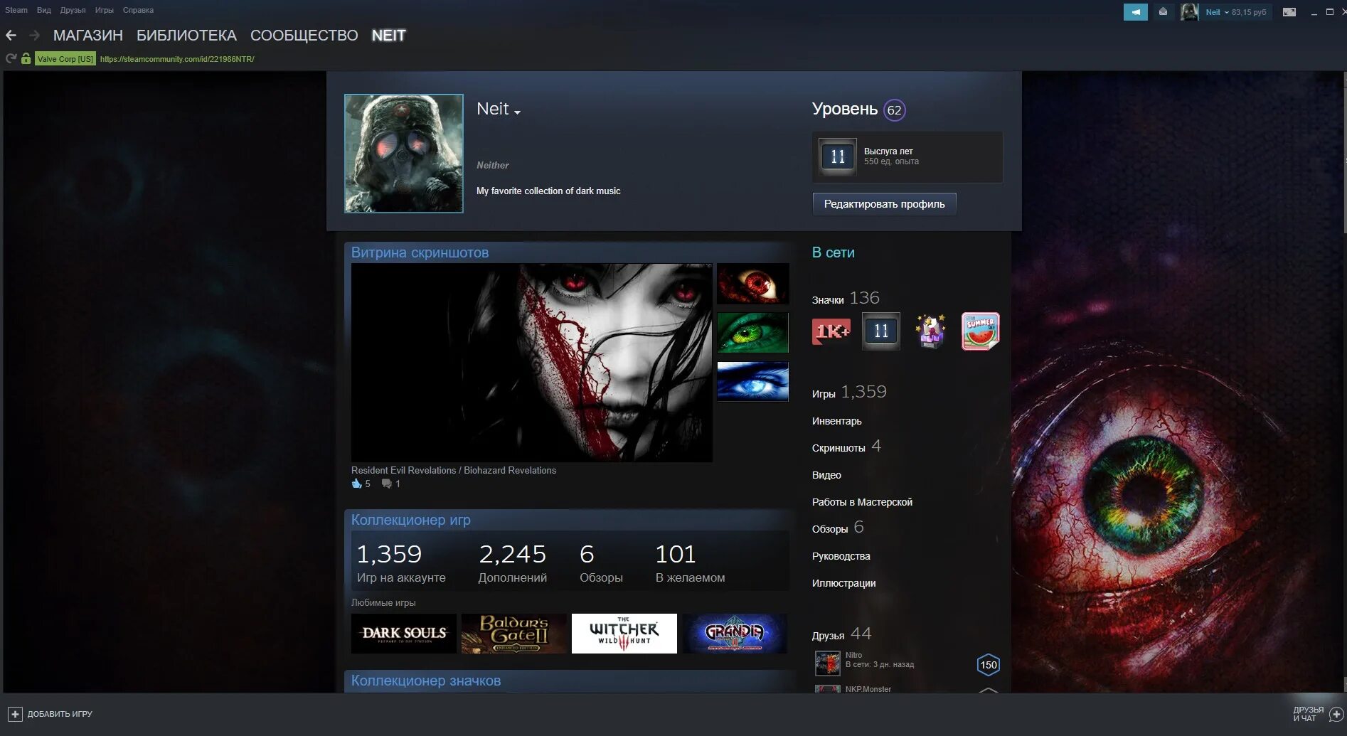Click the 2,245 Дополнений stat
The image size is (1347, 736).
pyautogui.click(x=513, y=562)
